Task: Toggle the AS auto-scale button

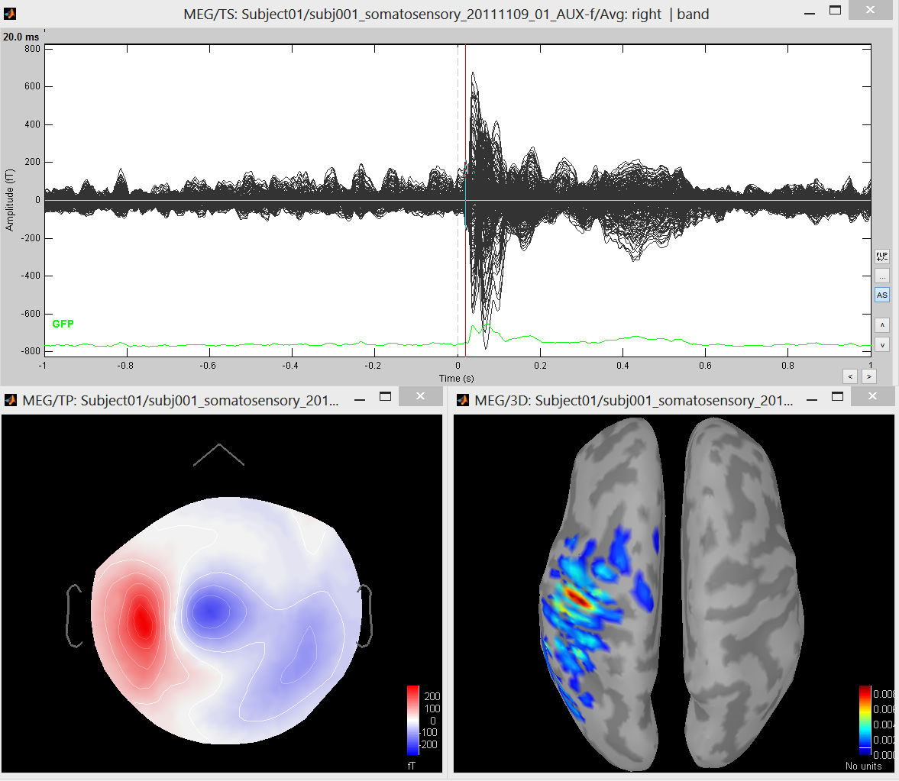Action: click(x=882, y=295)
